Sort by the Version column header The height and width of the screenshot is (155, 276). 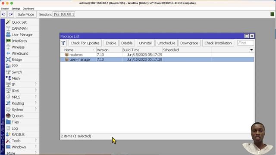(x=109, y=50)
